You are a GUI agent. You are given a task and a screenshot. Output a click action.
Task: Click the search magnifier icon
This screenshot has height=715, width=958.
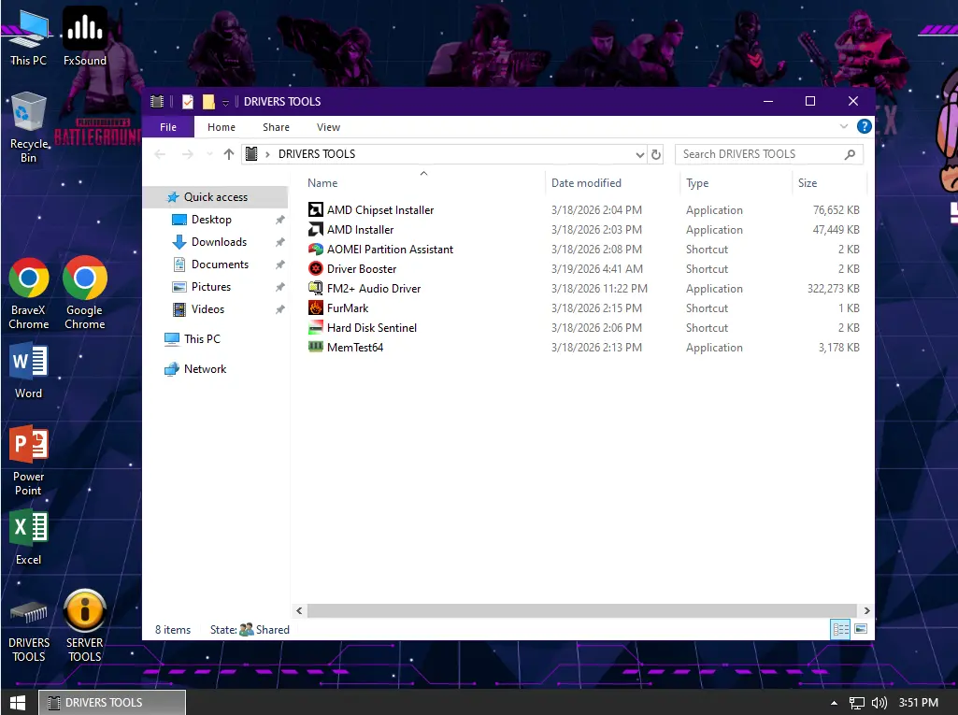[850, 154]
